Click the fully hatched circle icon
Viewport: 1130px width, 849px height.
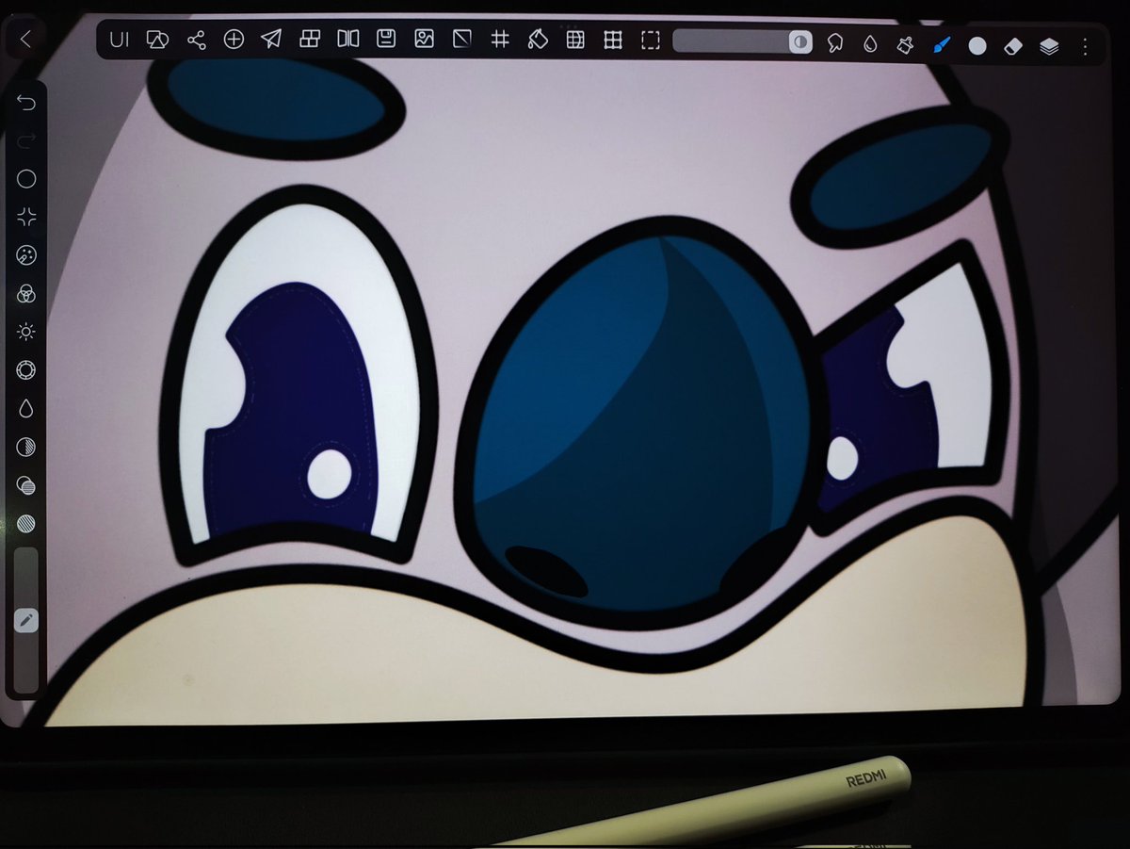pyautogui.click(x=26, y=523)
